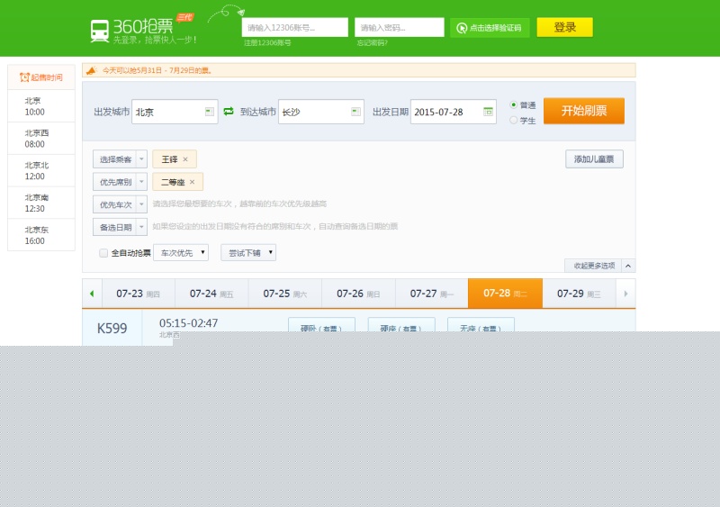Remove passenger 王铎 tag

pyautogui.click(x=185, y=159)
